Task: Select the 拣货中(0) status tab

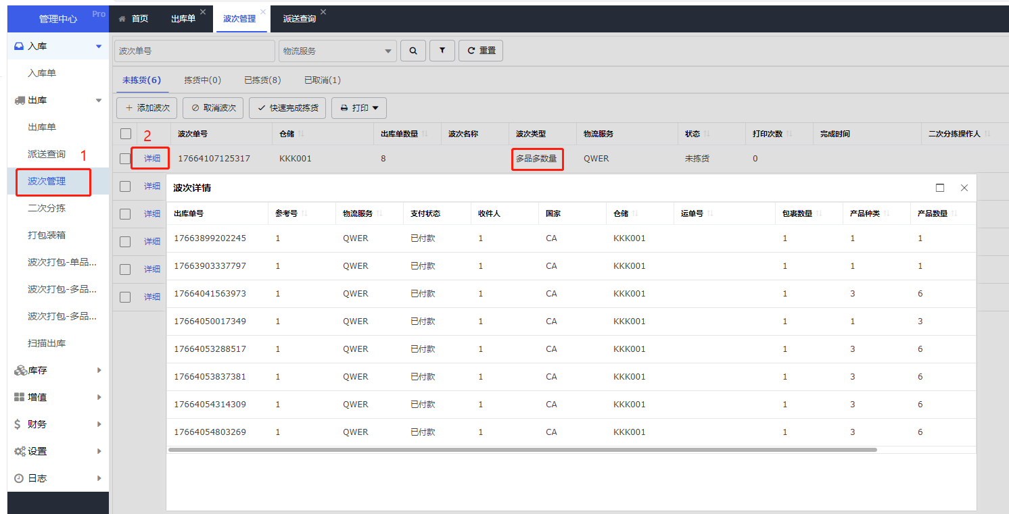Action: point(203,80)
